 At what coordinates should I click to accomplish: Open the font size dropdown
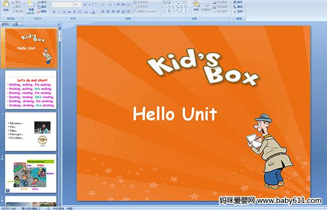(x=77, y=4)
